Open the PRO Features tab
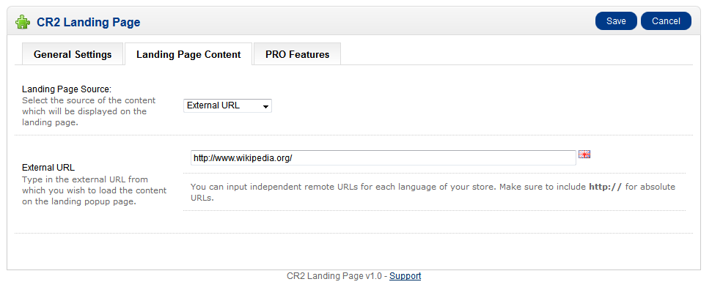The image size is (712, 290). tap(298, 54)
